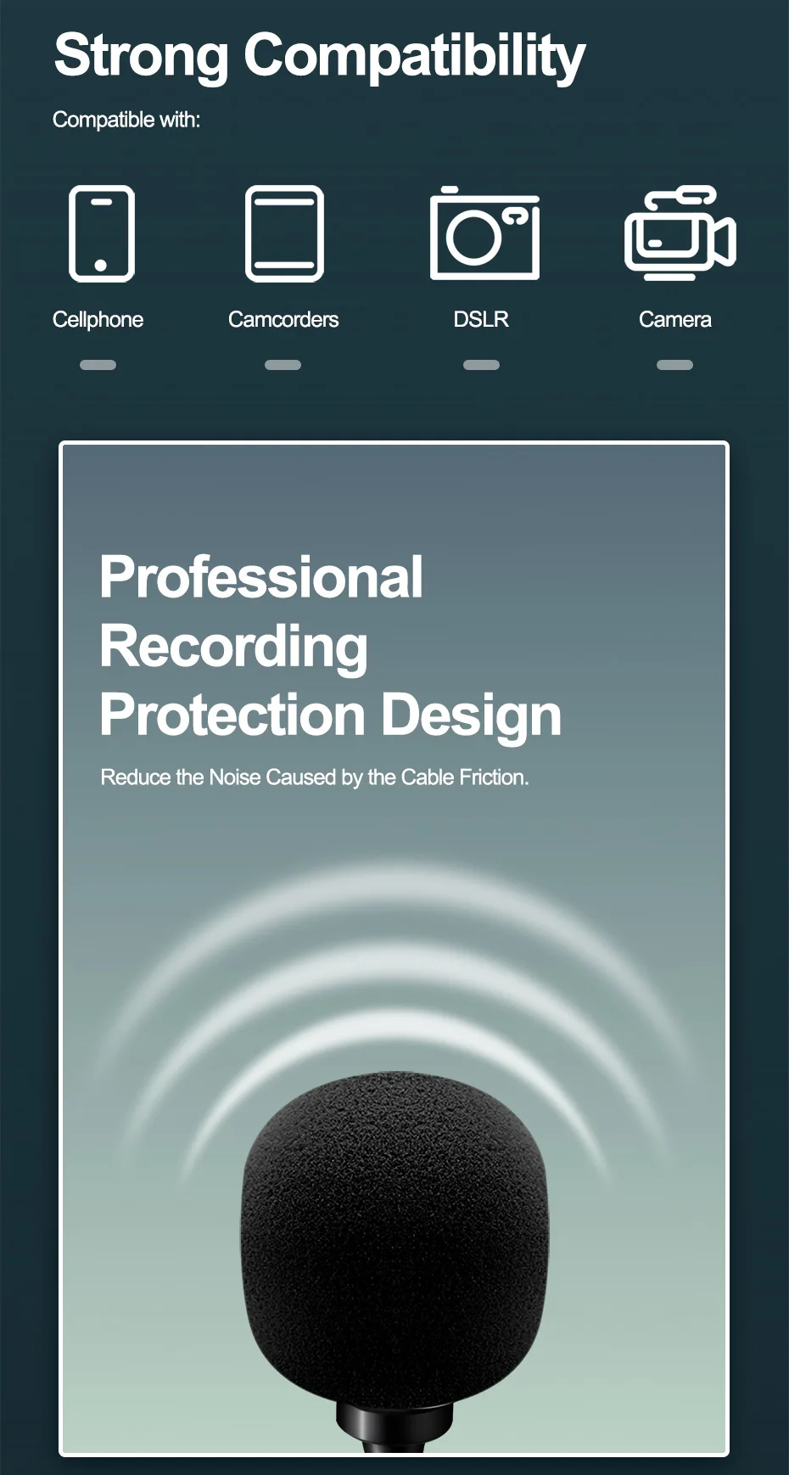The width and height of the screenshot is (789, 1475).
Task: Click the dash indicator under Camera
Action: (675, 365)
